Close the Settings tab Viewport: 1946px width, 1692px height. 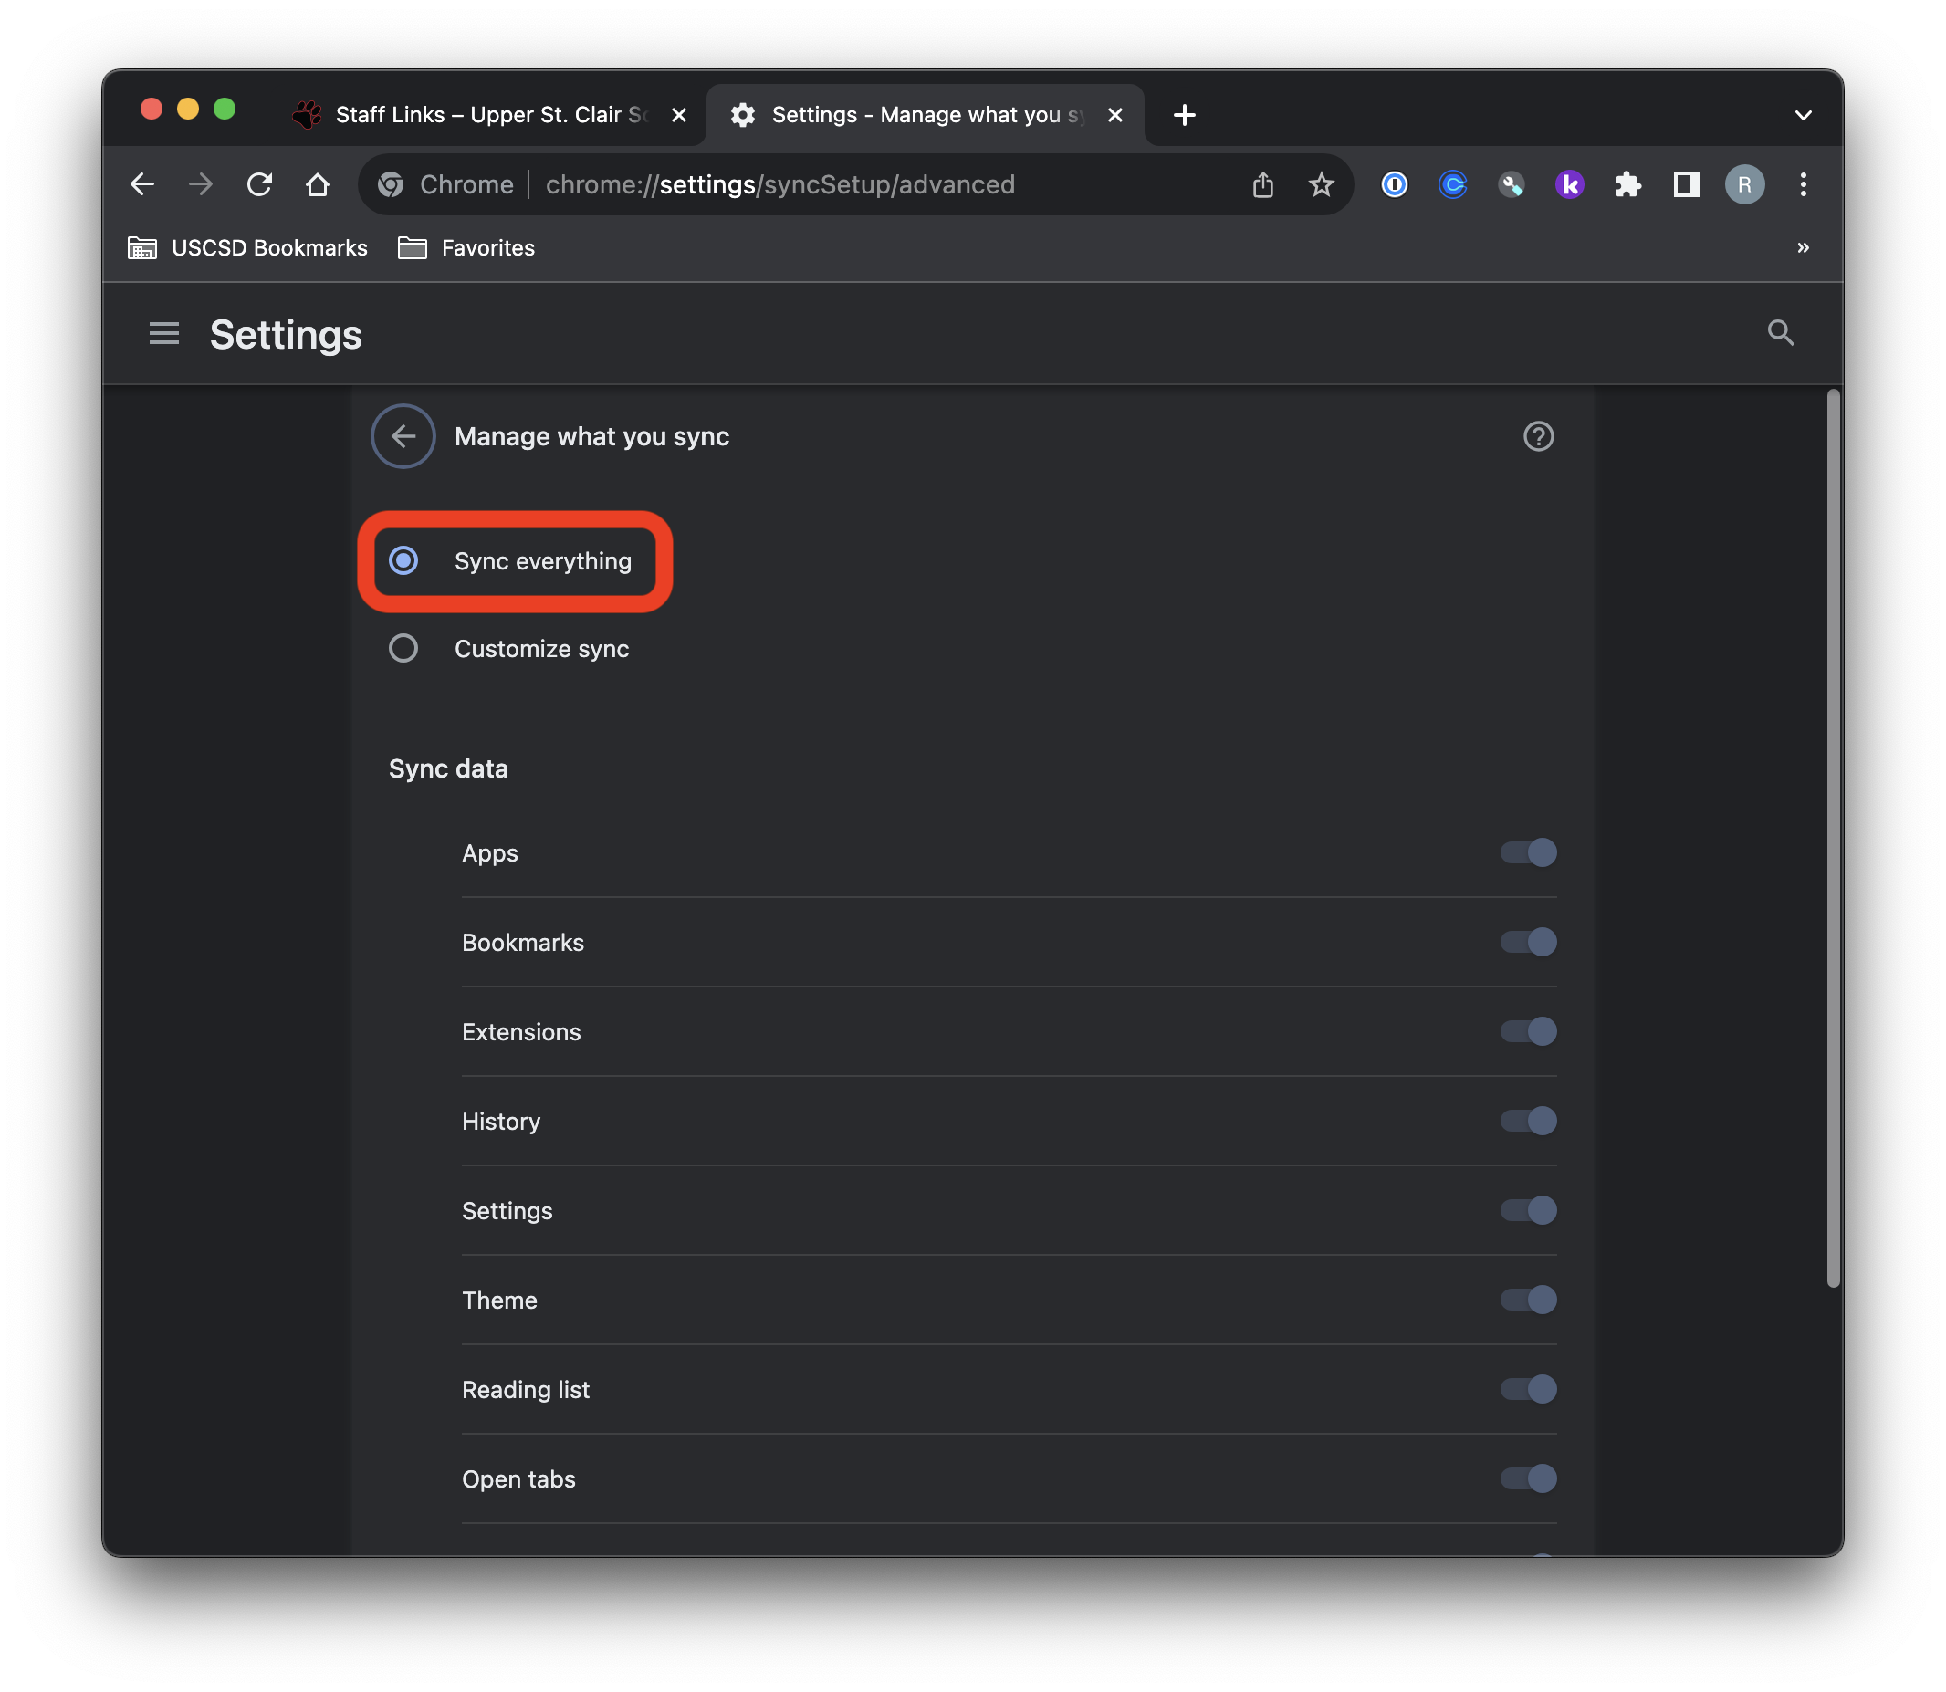tap(1115, 115)
